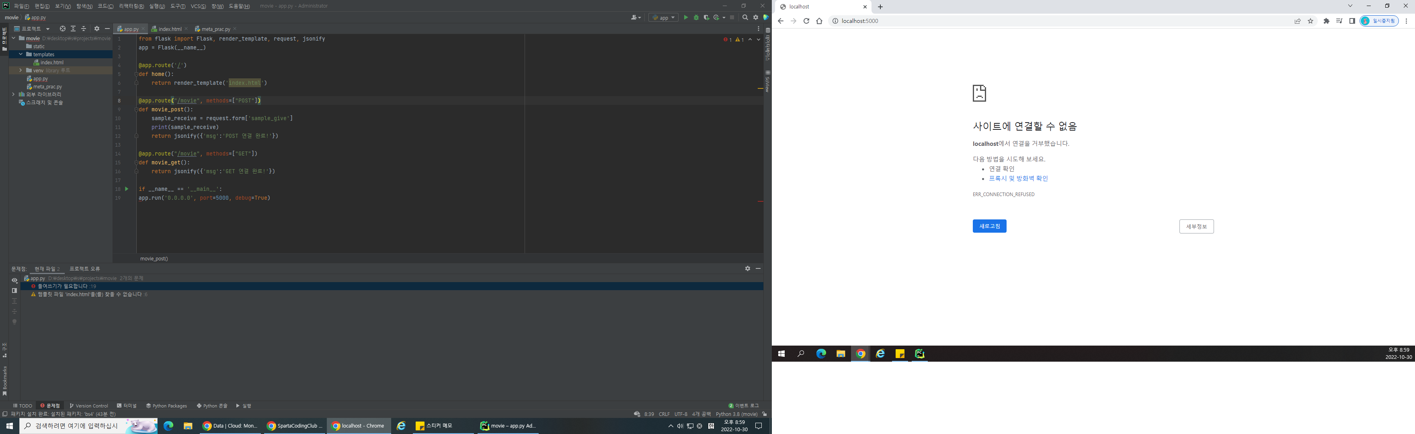Collapse all in the project tree toolbar

84,29
